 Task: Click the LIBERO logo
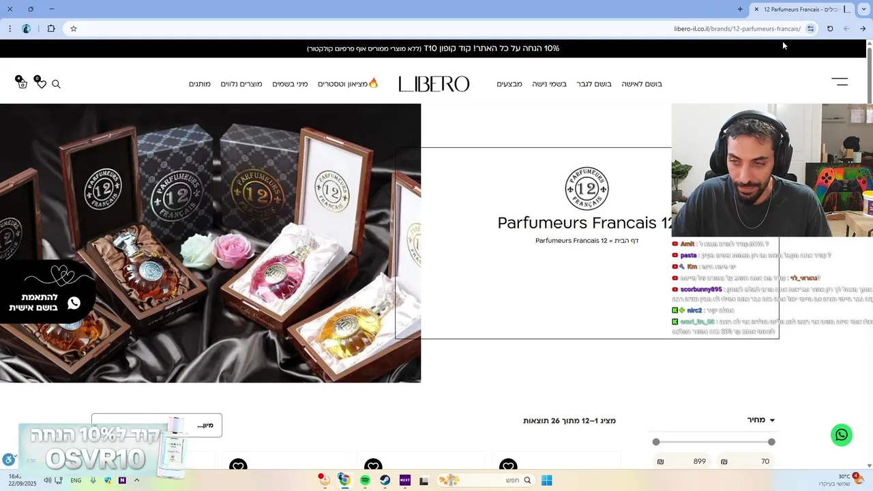(x=434, y=84)
